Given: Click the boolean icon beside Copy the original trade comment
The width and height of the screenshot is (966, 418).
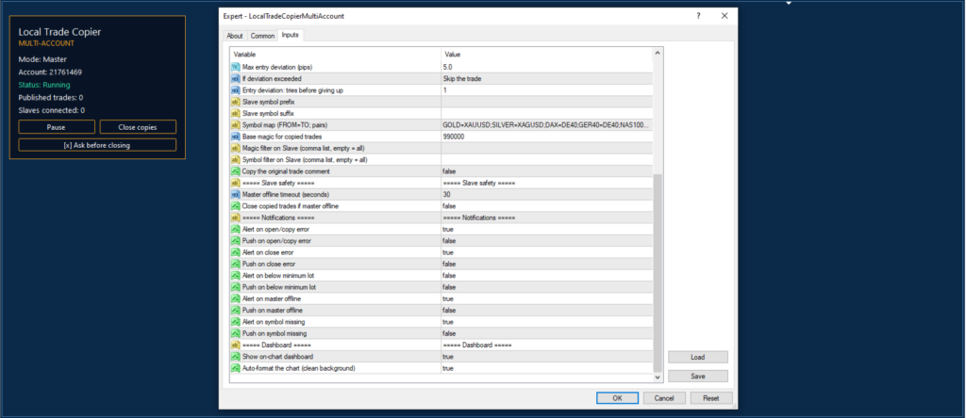Looking at the screenshot, I should (x=235, y=171).
